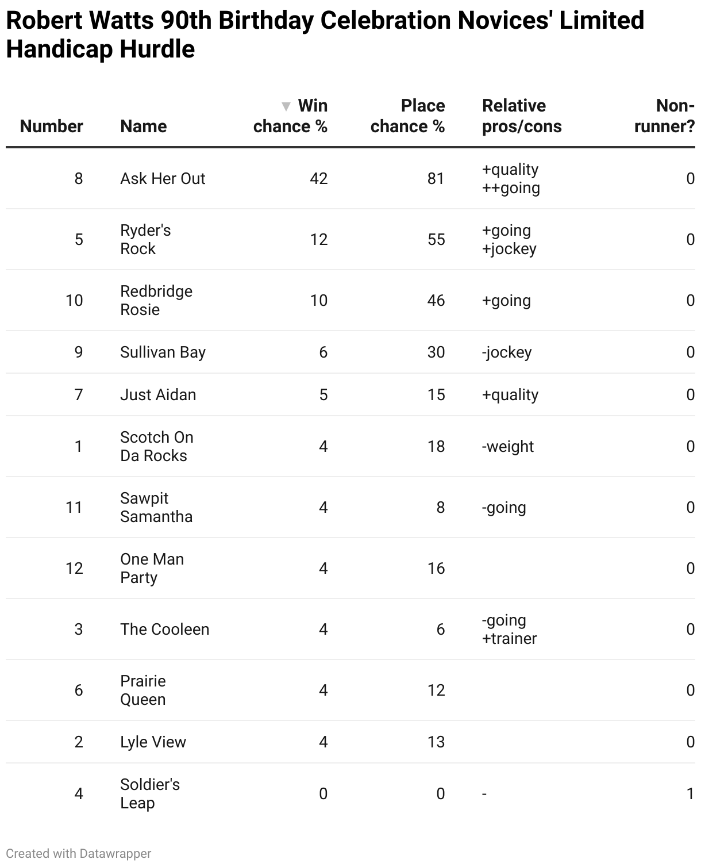Select The Cooleen's pros/cons cell
The image size is (701, 867).
(509, 630)
